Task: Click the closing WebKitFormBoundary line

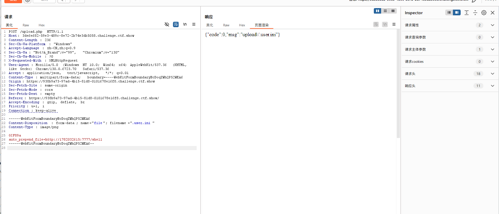Action: (51, 143)
